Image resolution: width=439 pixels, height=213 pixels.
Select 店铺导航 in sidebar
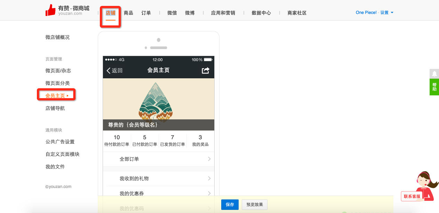coord(55,108)
